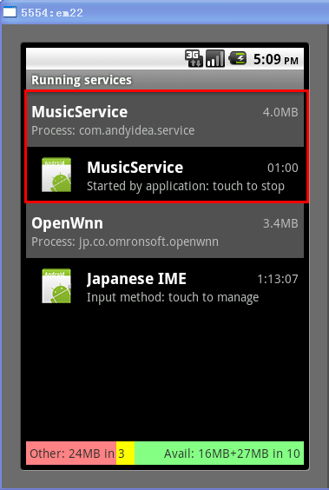Click the 5:09 PM status bar clock
This screenshot has height=490, width=329.
276,59
